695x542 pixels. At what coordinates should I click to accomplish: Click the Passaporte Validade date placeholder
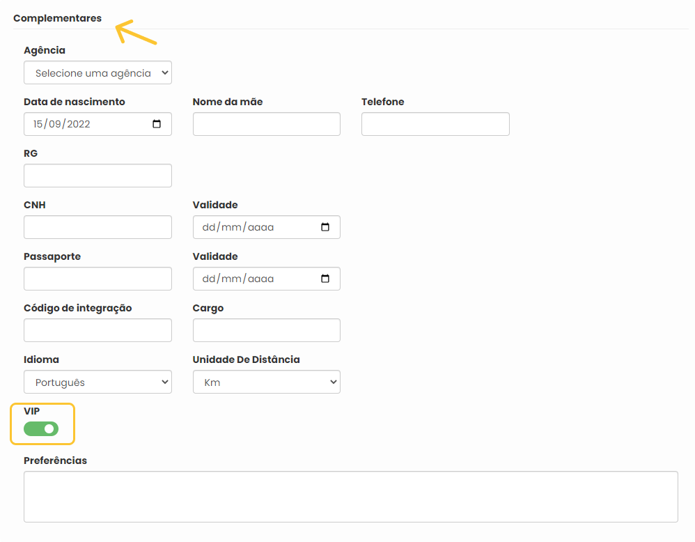click(238, 279)
